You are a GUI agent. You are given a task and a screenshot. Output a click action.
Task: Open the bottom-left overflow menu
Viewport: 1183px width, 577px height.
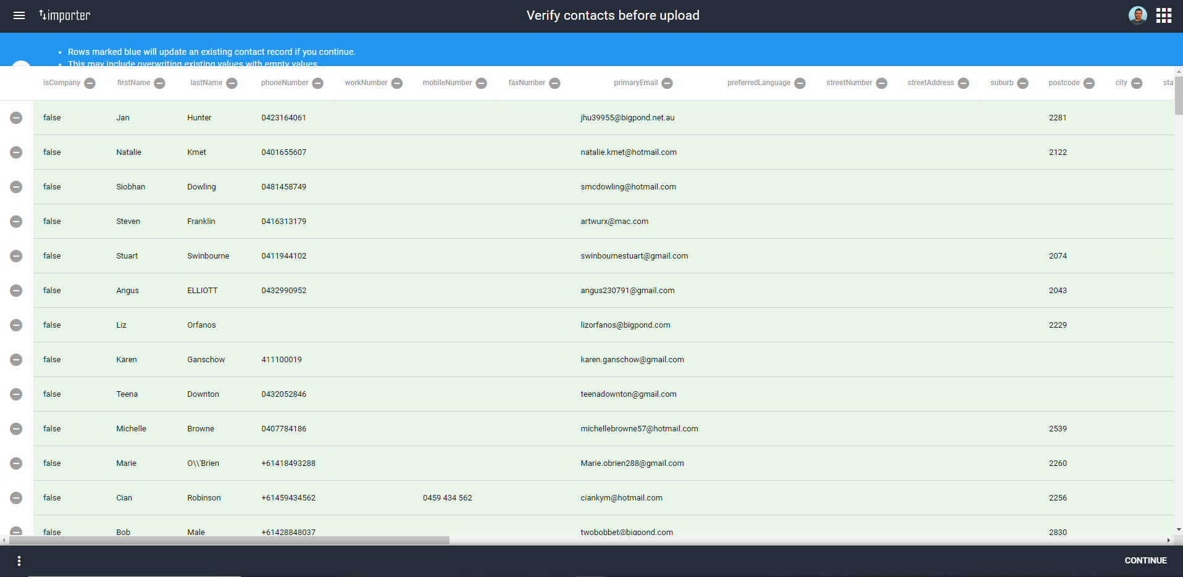point(19,560)
